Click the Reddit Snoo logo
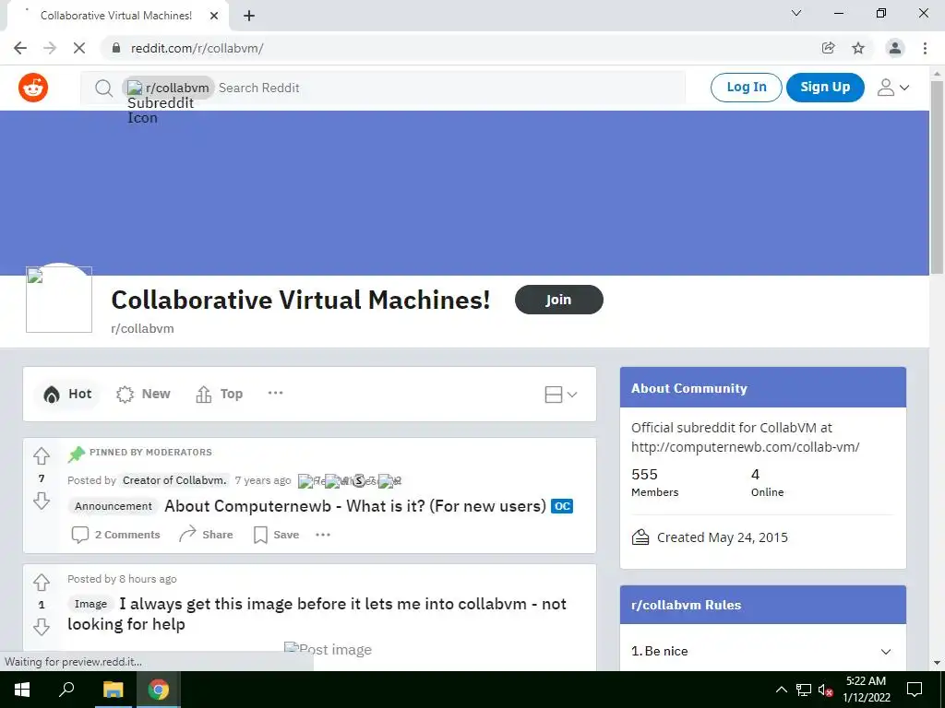 tap(33, 88)
